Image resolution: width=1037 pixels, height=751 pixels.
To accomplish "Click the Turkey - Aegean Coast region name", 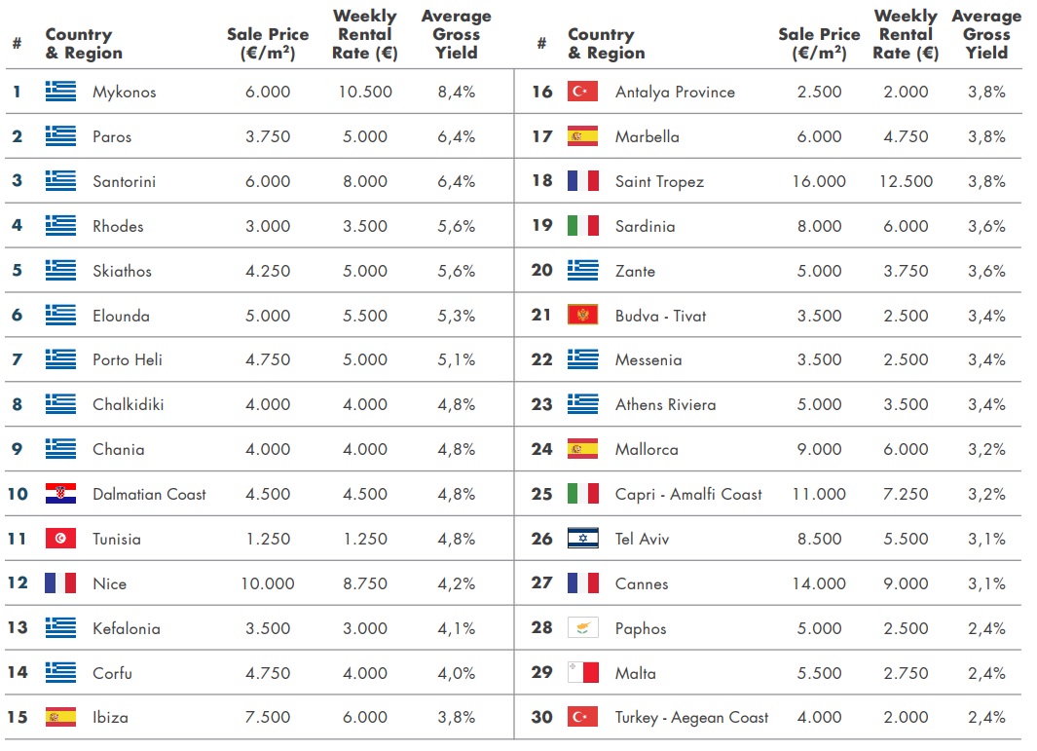I will pyautogui.click(x=691, y=718).
